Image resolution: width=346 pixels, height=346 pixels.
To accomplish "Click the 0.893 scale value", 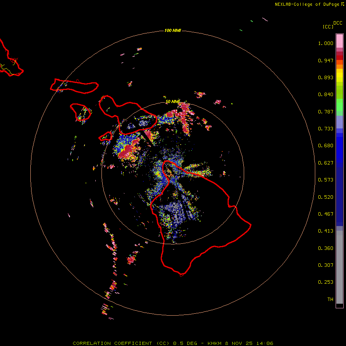I will point(326,77).
